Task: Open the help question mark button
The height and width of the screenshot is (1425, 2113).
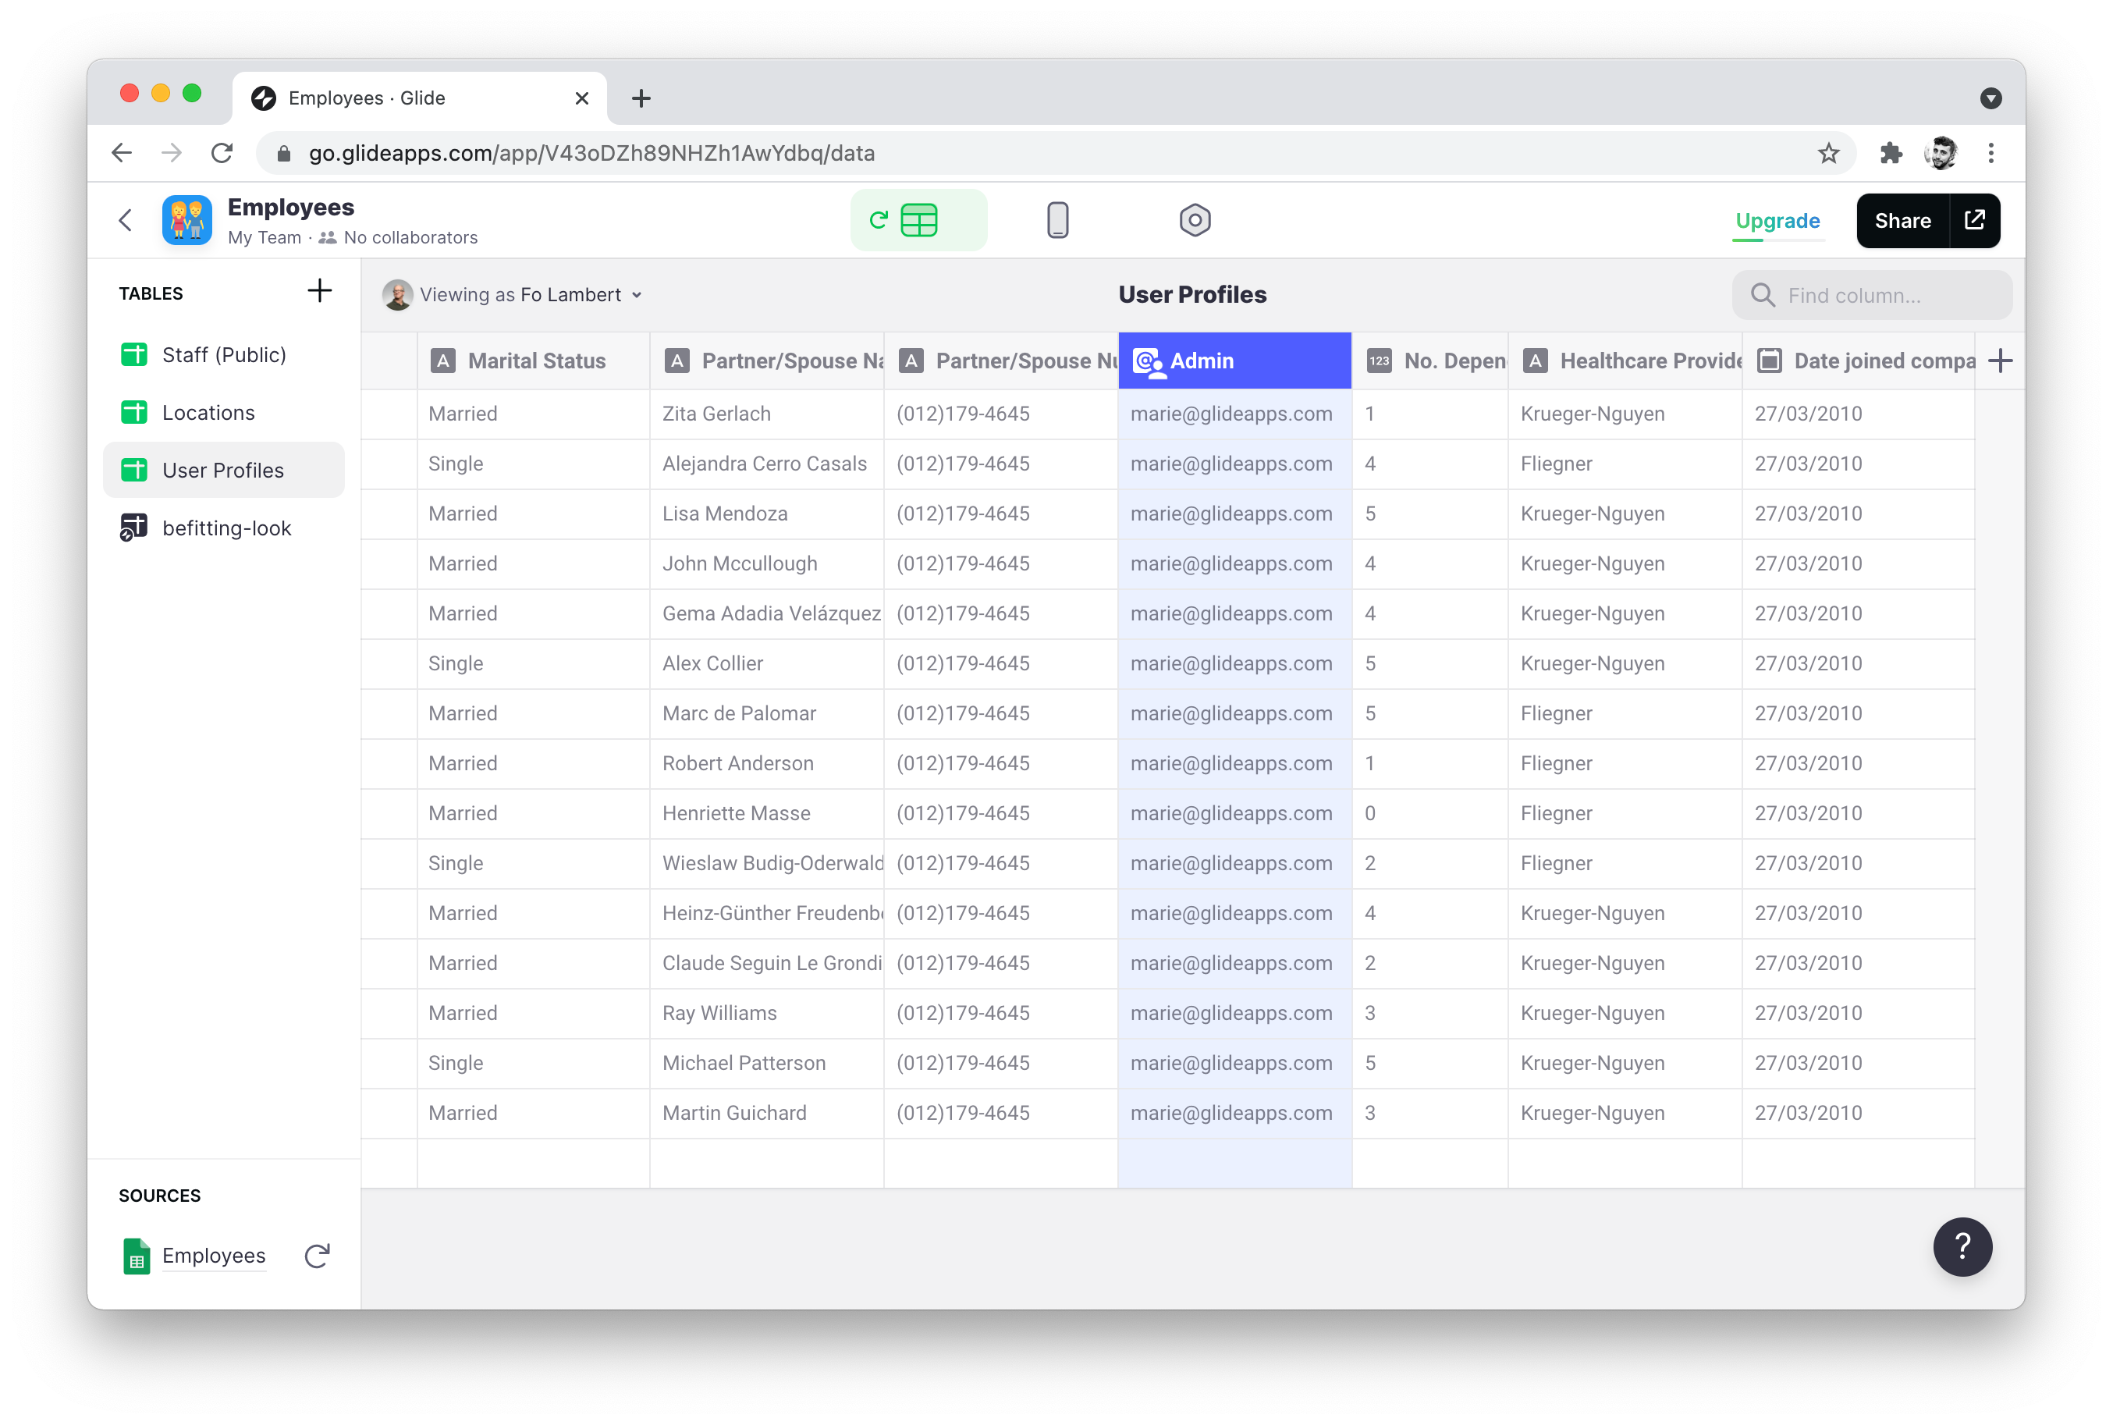Action: pos(1963,1247)
